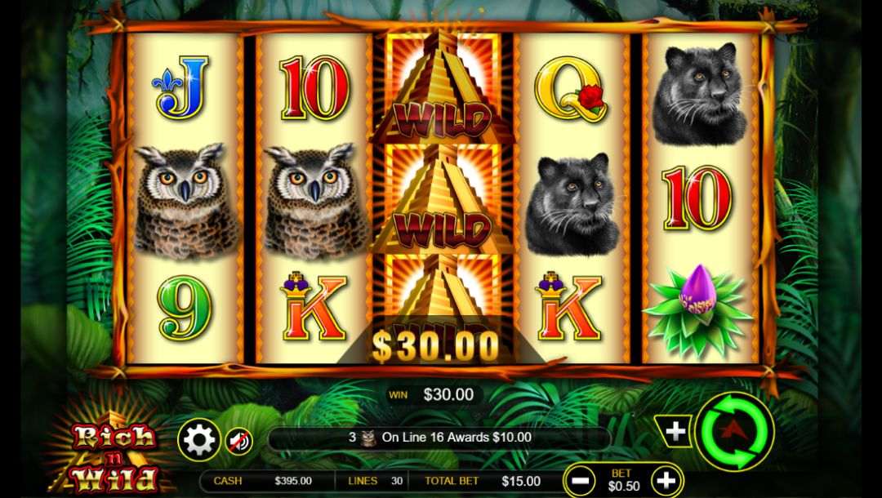Viewport: 882px width, 498px height.
Task: Select the middle pyramid WILD symbol
Action: point(442,198)
